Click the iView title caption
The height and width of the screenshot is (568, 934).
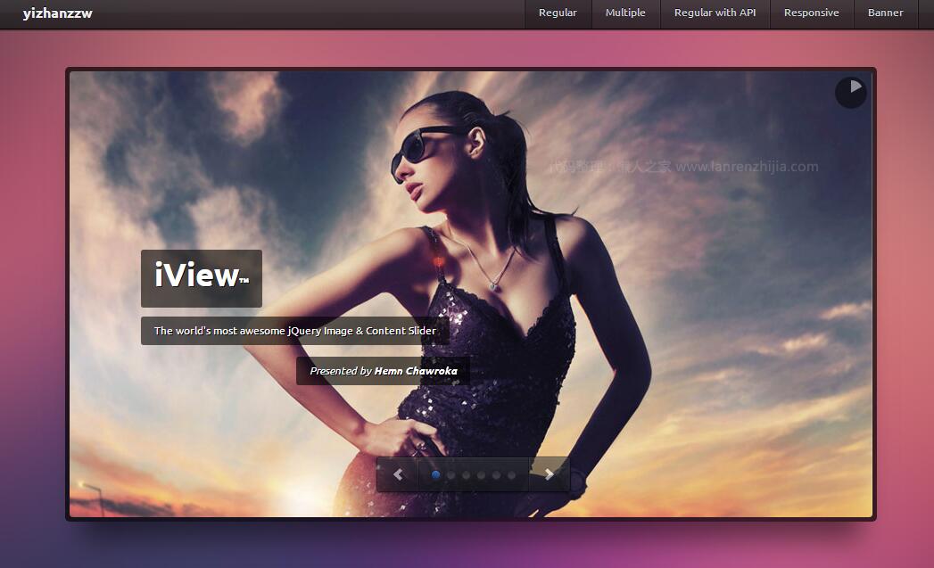pyautogui.click(x=201, y=277)
